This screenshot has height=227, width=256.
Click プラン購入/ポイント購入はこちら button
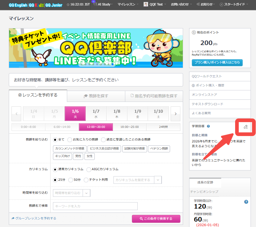pyautogui.click(x=217, y=63)
